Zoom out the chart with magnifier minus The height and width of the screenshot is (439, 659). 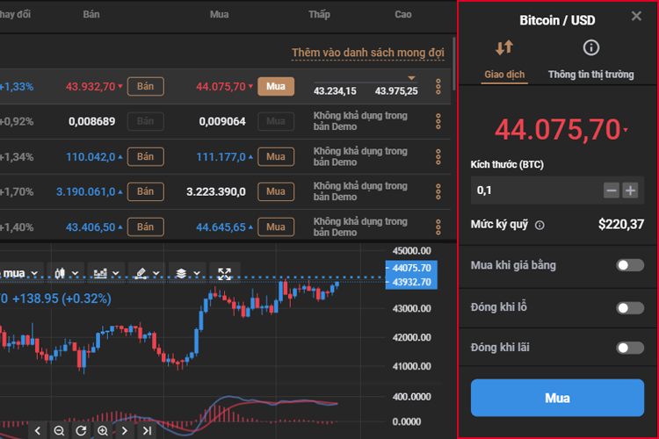tap(59, 430)
